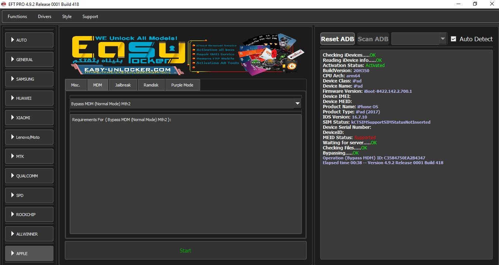
Task: Click the EFT PRO title bar app icon
Action: pos(4,4)
